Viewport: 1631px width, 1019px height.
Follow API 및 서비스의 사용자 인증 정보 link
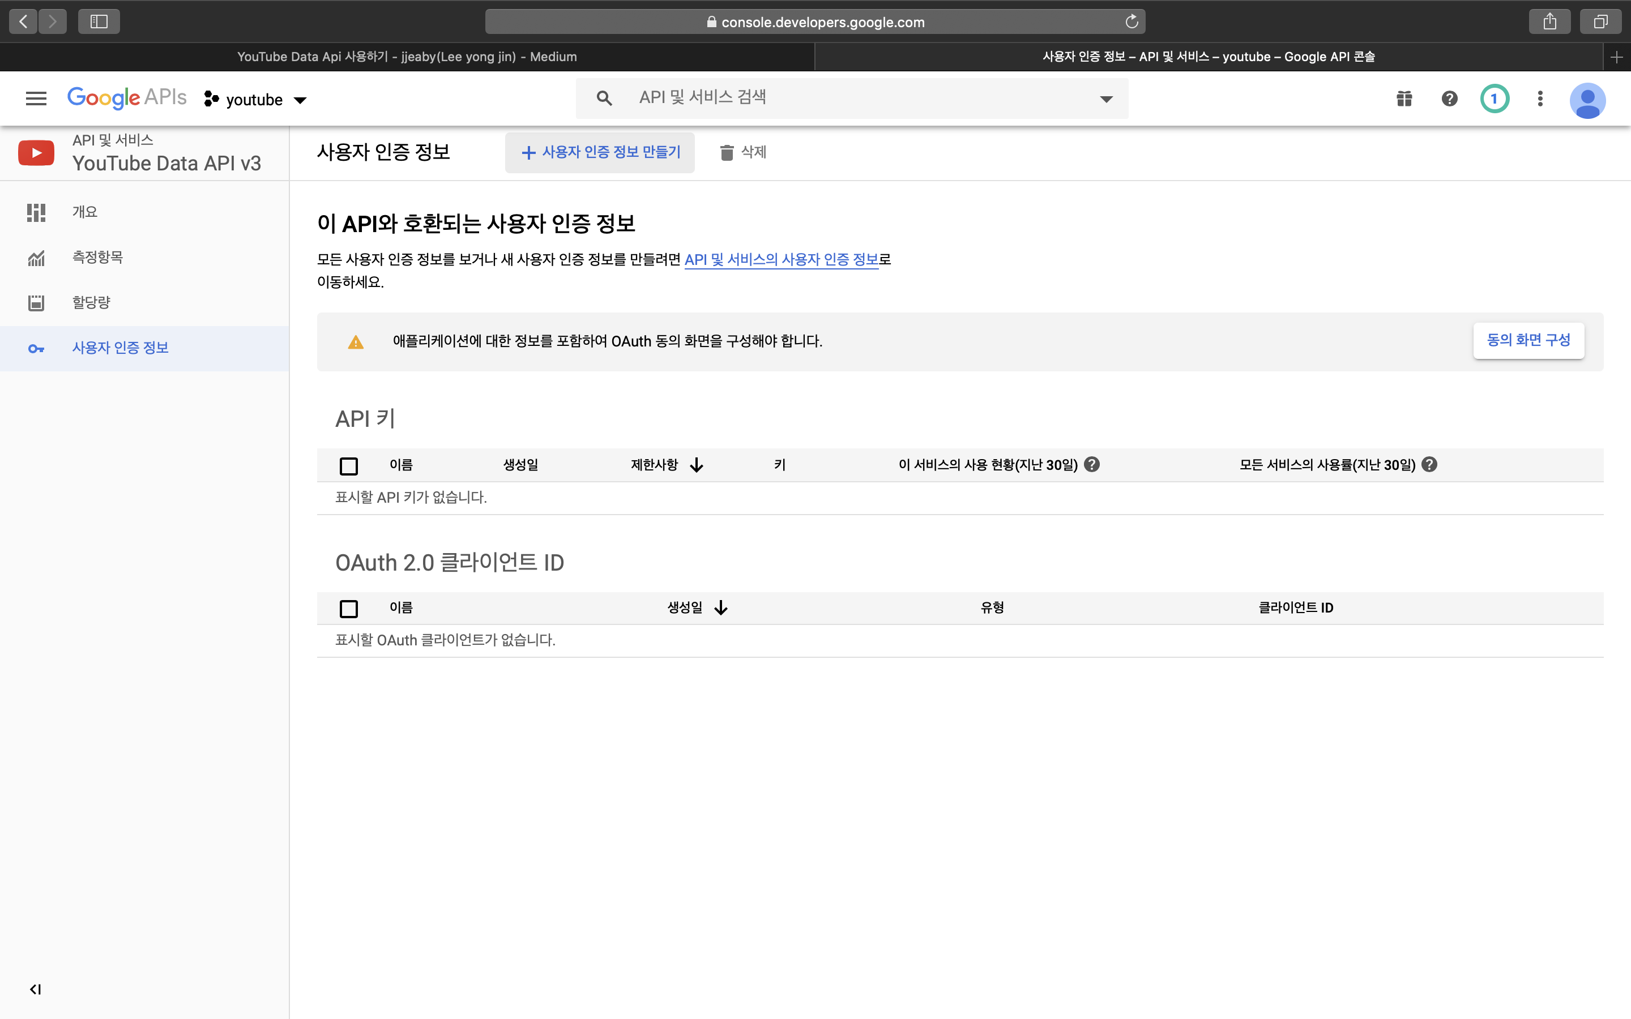click(x=781, y=259)
